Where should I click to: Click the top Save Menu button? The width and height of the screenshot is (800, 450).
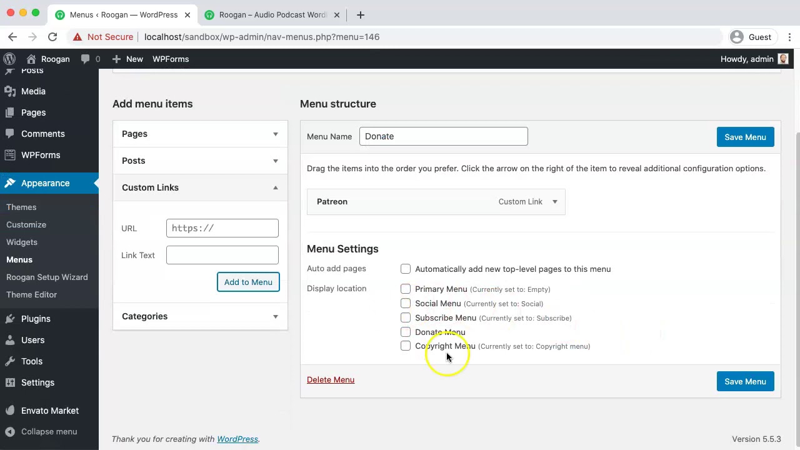(745, 137)
